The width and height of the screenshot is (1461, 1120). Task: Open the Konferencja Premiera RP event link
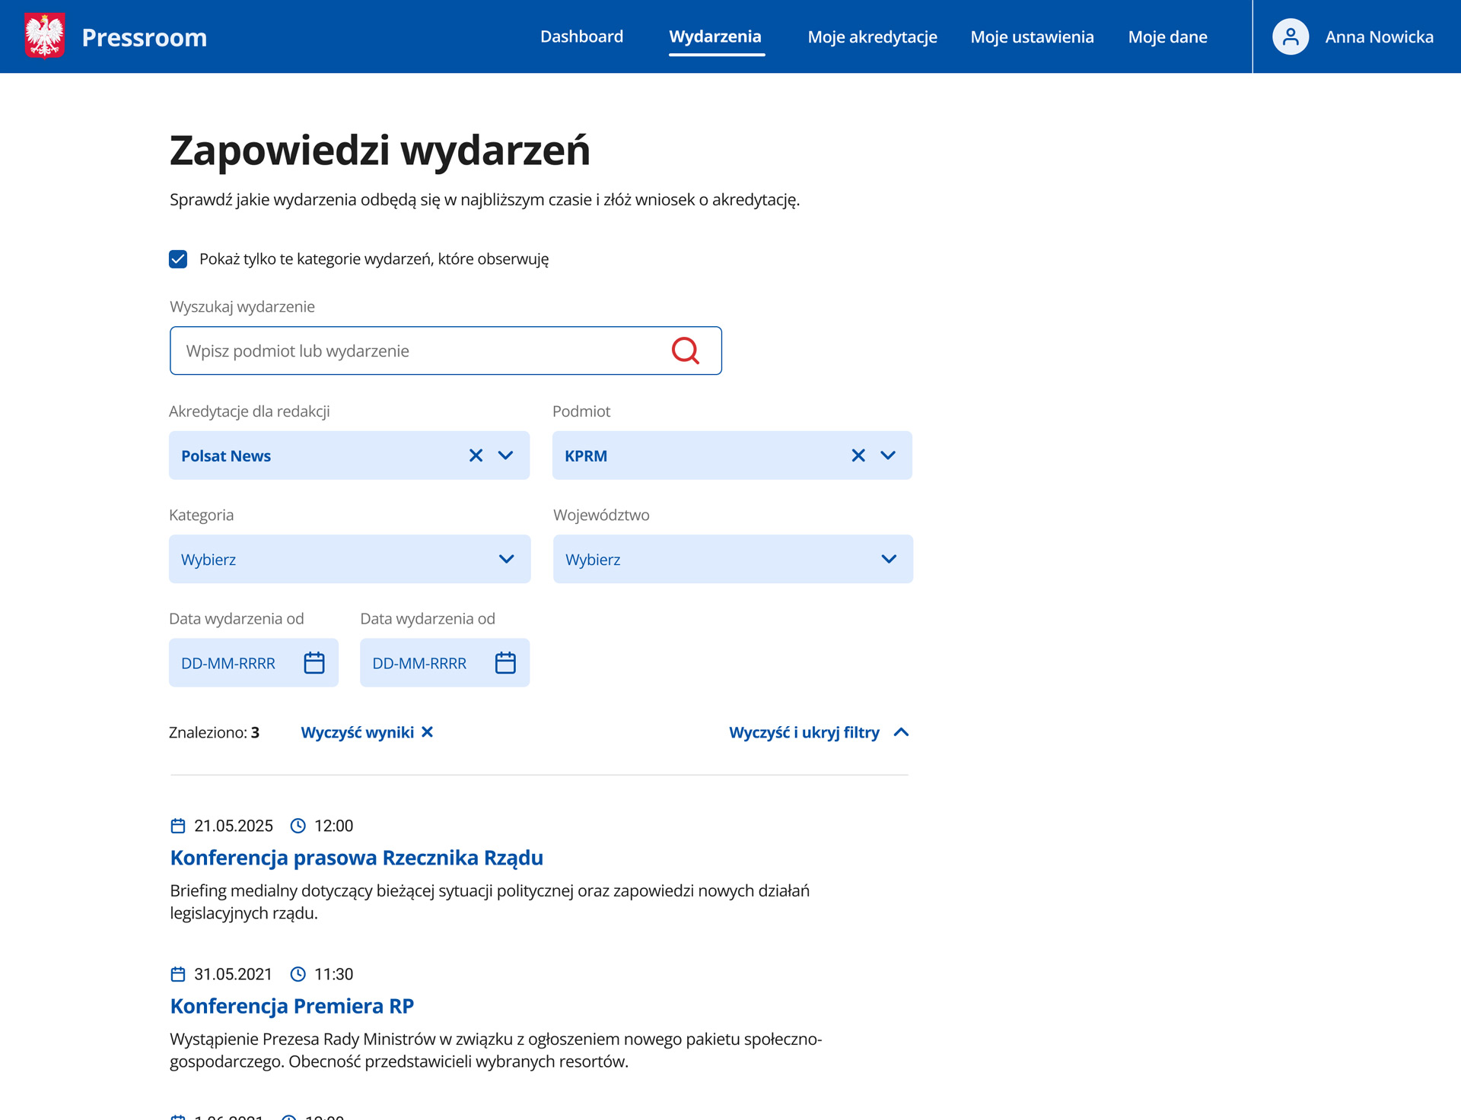[291, 1006]
